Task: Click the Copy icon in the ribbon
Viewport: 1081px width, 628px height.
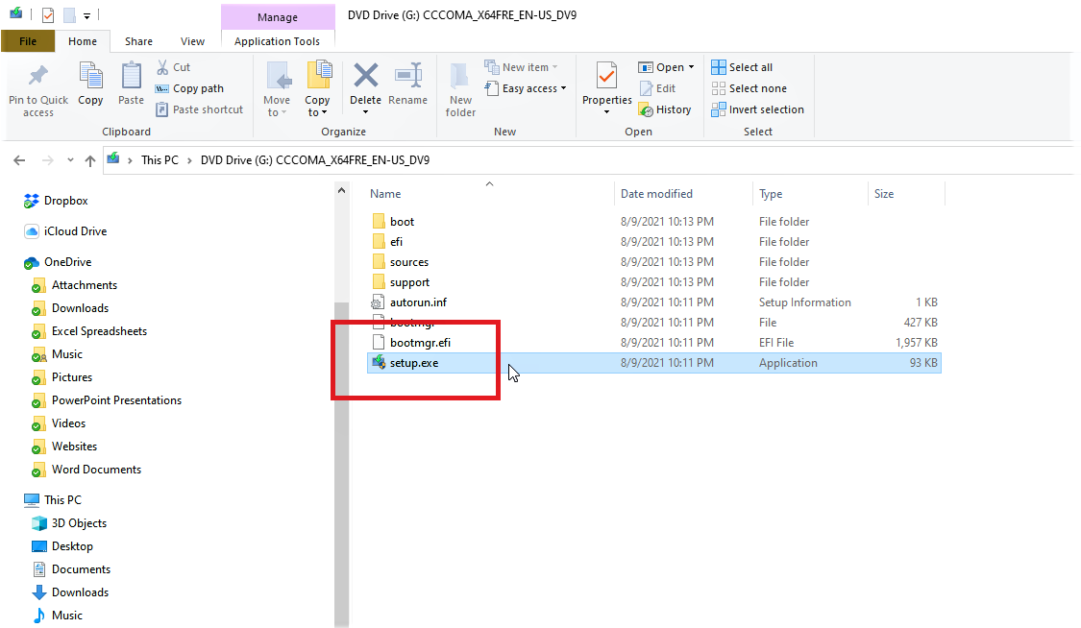Action: pos(90,86)
